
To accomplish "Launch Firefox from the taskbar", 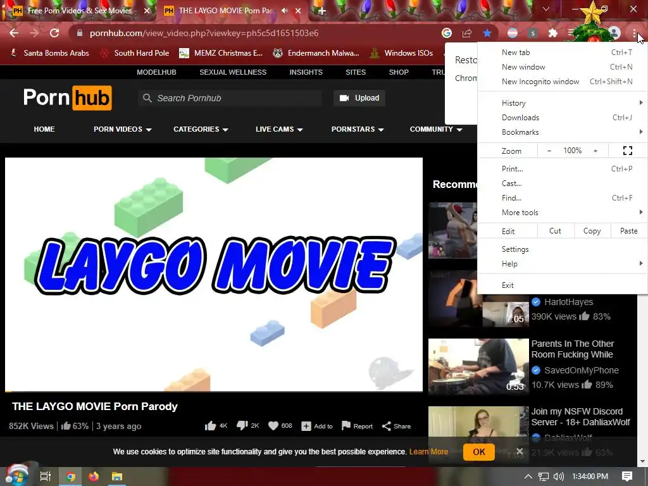I will pyautogui.click(x=94, y=477).
